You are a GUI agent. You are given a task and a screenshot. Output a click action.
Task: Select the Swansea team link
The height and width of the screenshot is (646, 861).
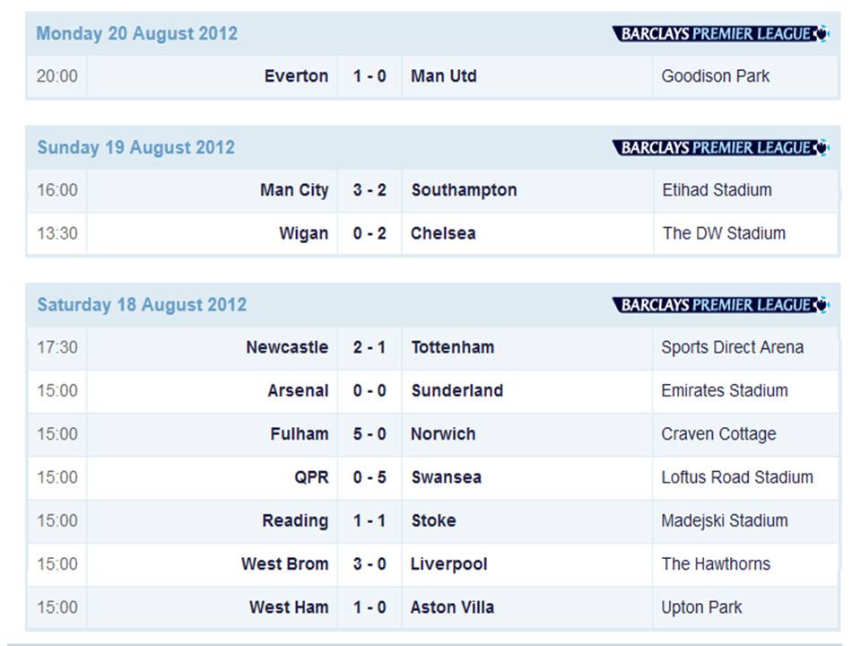[x=447, y=477]
